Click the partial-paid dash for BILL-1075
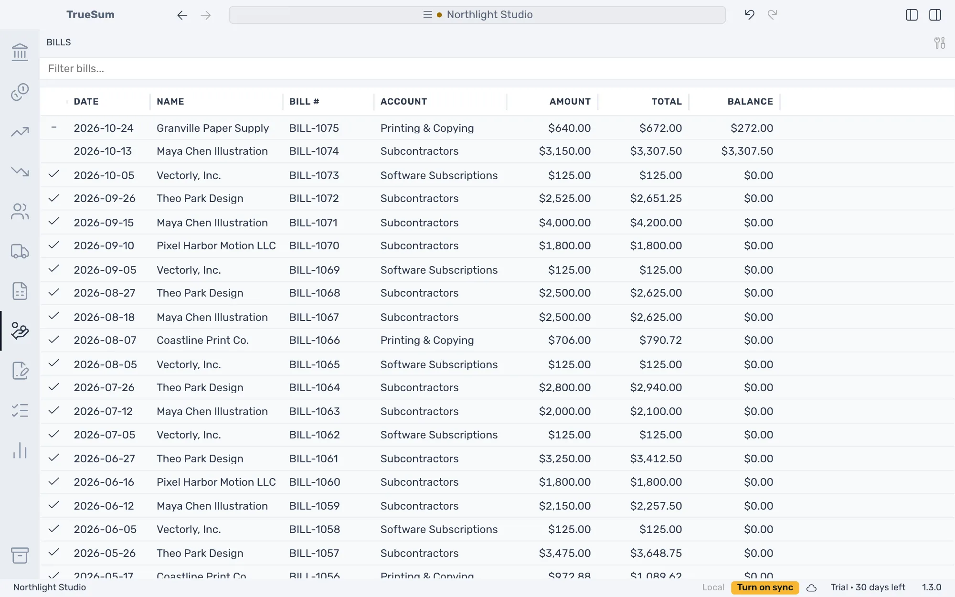Image resolution: width=955 pixels, height=597 pixels. pos(54,127)
